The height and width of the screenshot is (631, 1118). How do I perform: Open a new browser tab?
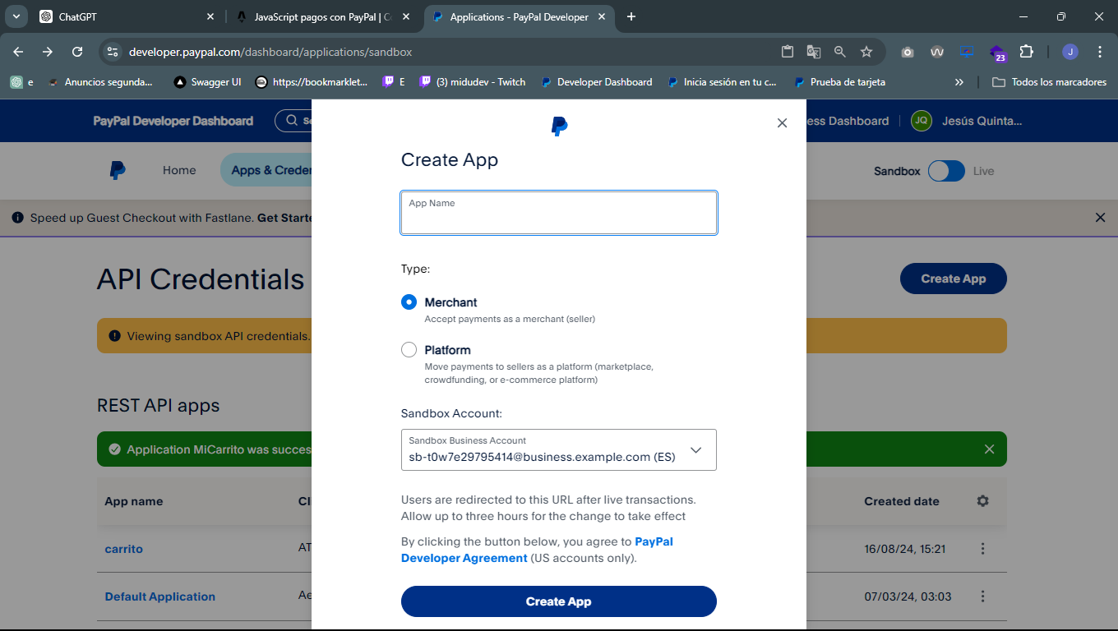click(631, 16)
